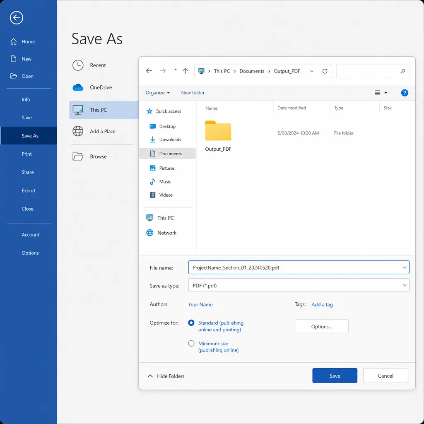Click the Add a Place globe icon
Viewport: 424px width, 424px height.
pyautogui.click(x=78, y=131)
